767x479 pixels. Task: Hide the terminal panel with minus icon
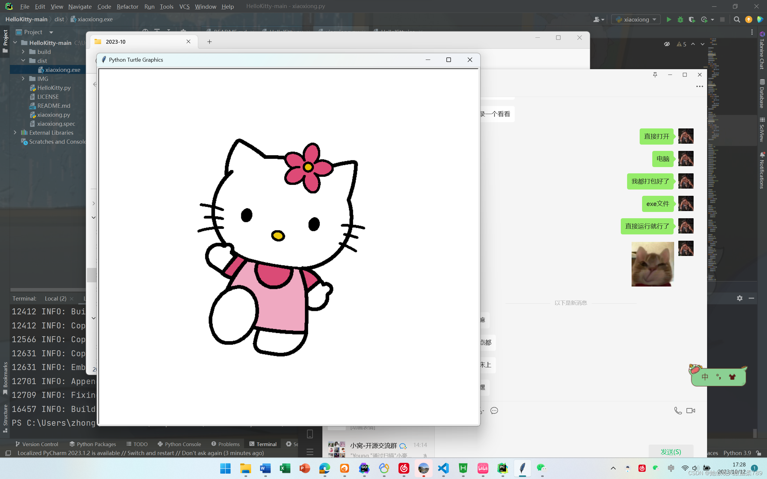(751, 298)
